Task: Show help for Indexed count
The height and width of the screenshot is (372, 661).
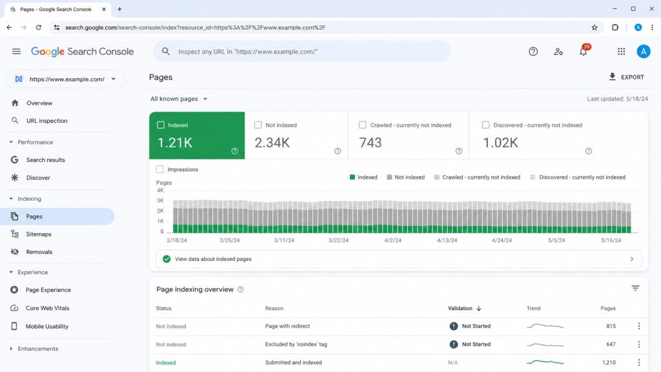Action: 235,151
